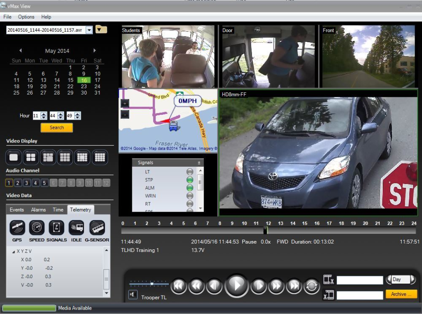This screenshot has width=422, height=314.
Task: Click the yellow open folder icon
Action: (x=101, y=29)
